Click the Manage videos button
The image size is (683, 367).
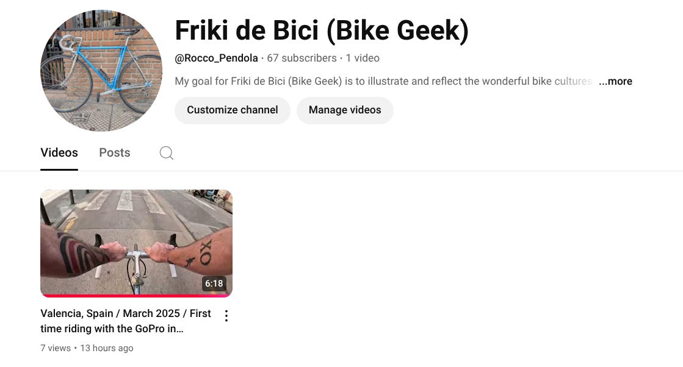pyautogui.click(x=345, y=110)
